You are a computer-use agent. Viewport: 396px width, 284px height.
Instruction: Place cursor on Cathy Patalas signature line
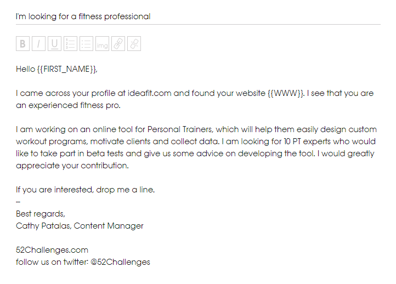(x=80, y=226)
